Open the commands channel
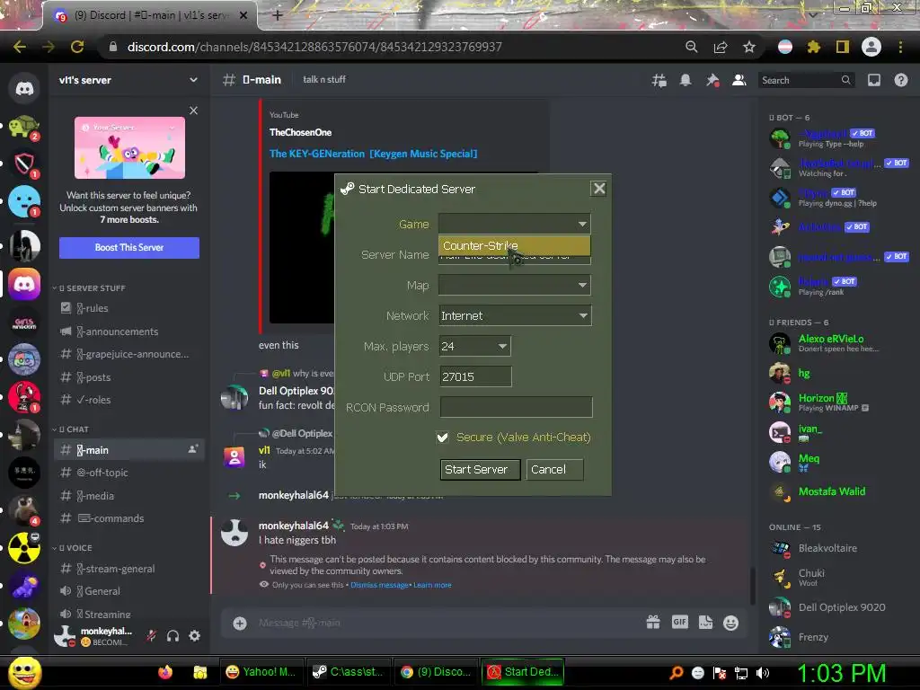The image size is (920, 690). click(129, 518)
